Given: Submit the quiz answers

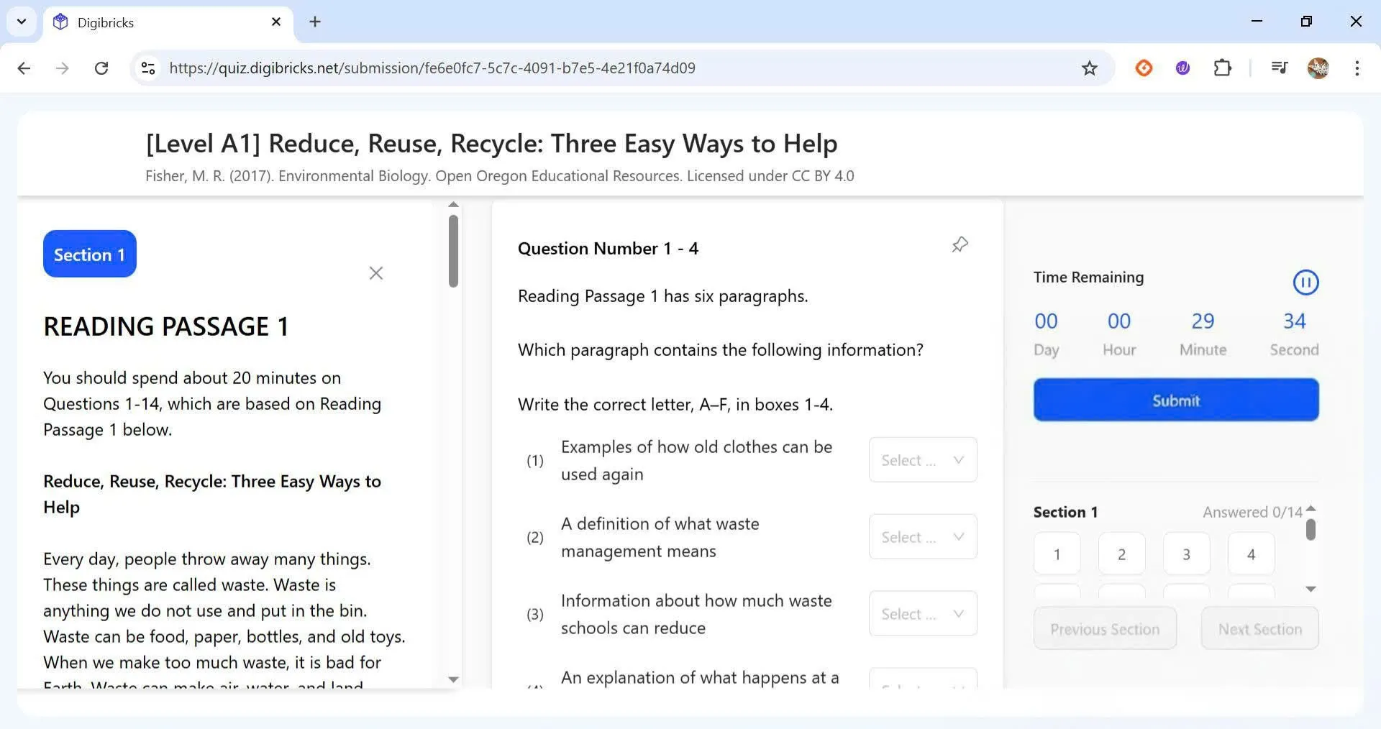Looking at the screenshot, I should pos(1175,400).
